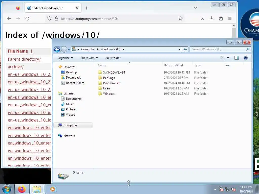This screenshot has width=259, height=194.
Task: Click the refresh button in Explorer address bar
Action: point(185,49)
